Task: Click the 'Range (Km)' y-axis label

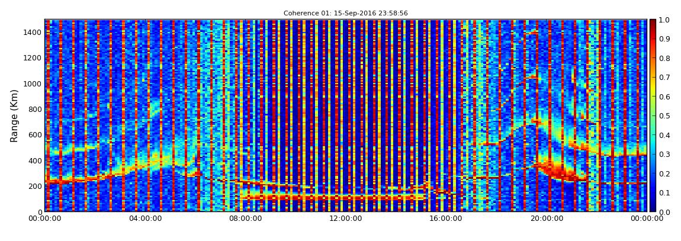Action: pyautogui.click(x=14, y=115)
